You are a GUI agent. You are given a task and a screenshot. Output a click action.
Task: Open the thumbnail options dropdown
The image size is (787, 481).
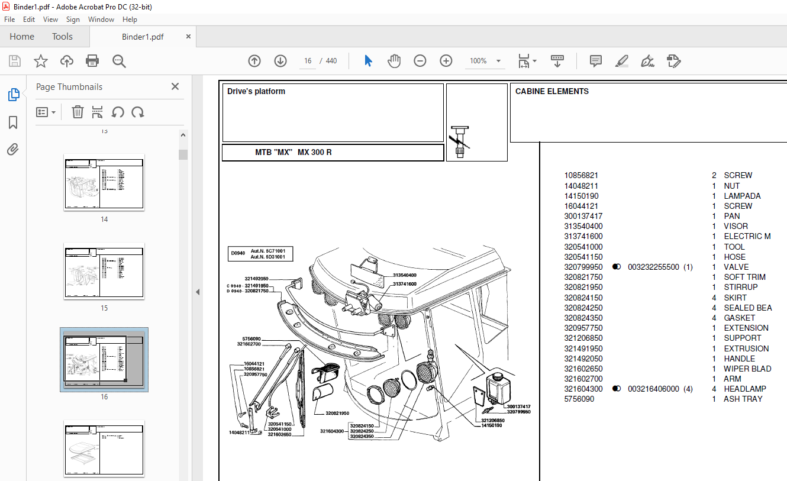click(46, 112)
